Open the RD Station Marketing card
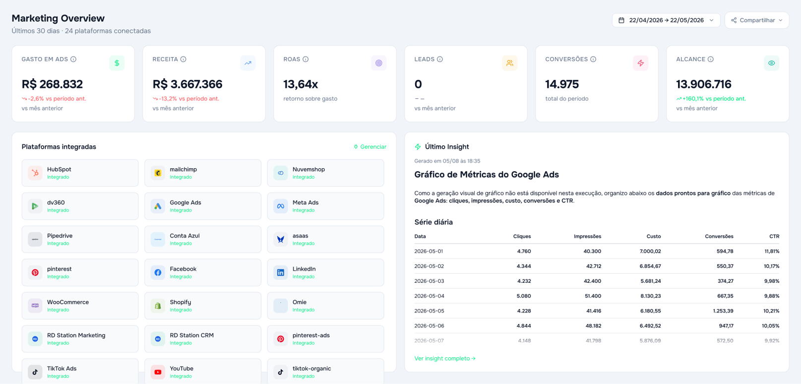Screen dimensions: 801x384 80,339
